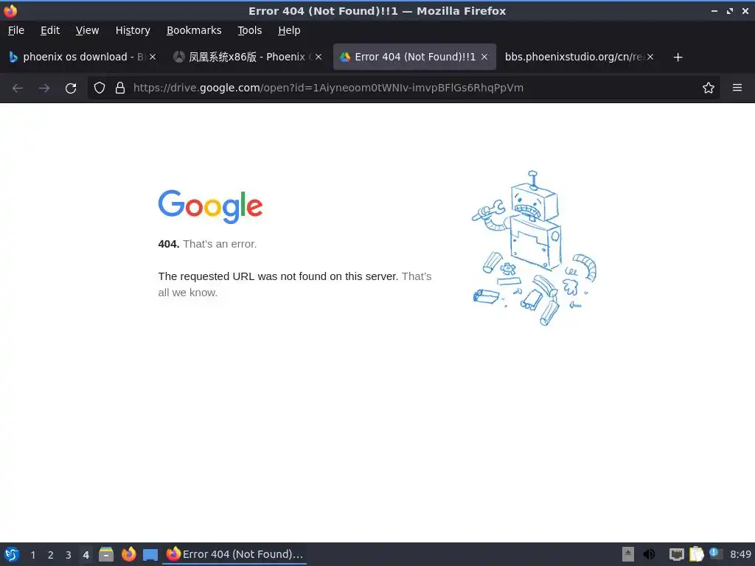The image size is (755, 566).
Task: Open tracking protection shield icon
Action: (100, 88)
